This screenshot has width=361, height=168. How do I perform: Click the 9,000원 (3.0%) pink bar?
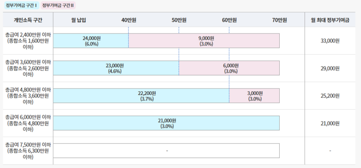(204, 41)
